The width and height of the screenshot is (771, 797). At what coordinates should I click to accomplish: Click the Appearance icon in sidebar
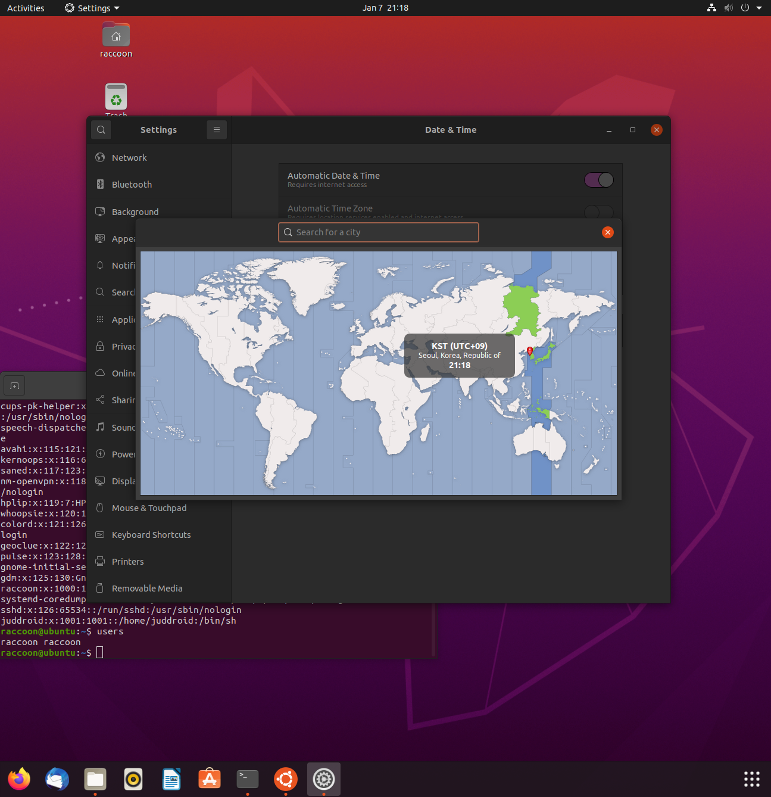[x=100, y=238]
